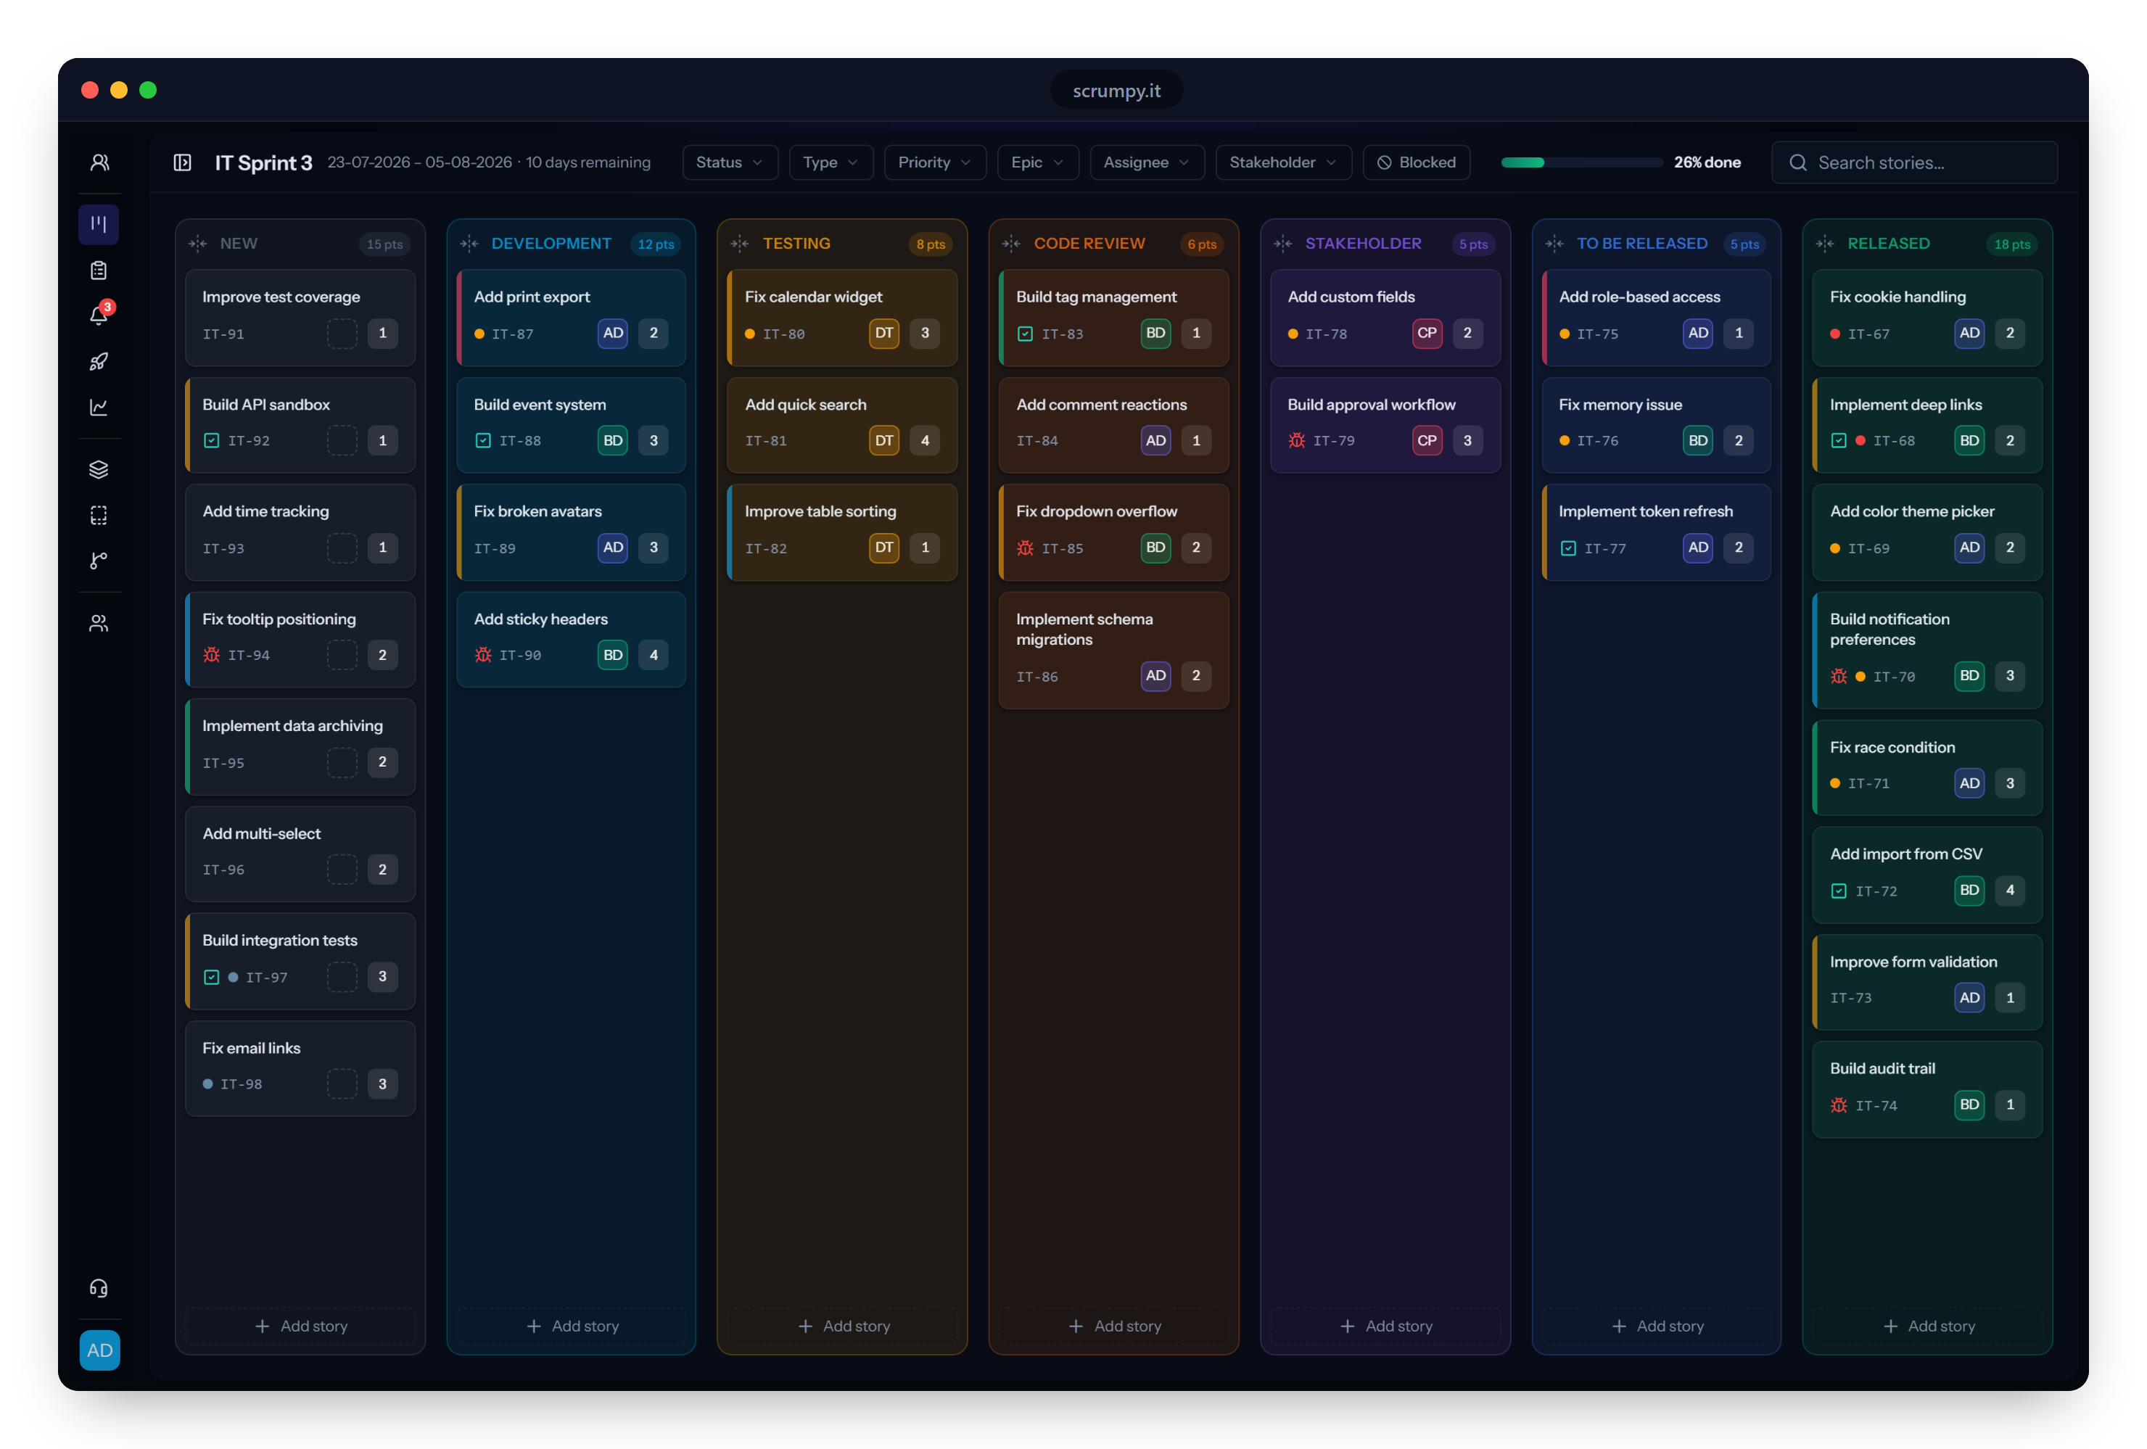The image size is (2147, 1449).
Task: Open the team users icon in sidebar
Action: click(99, 162)
